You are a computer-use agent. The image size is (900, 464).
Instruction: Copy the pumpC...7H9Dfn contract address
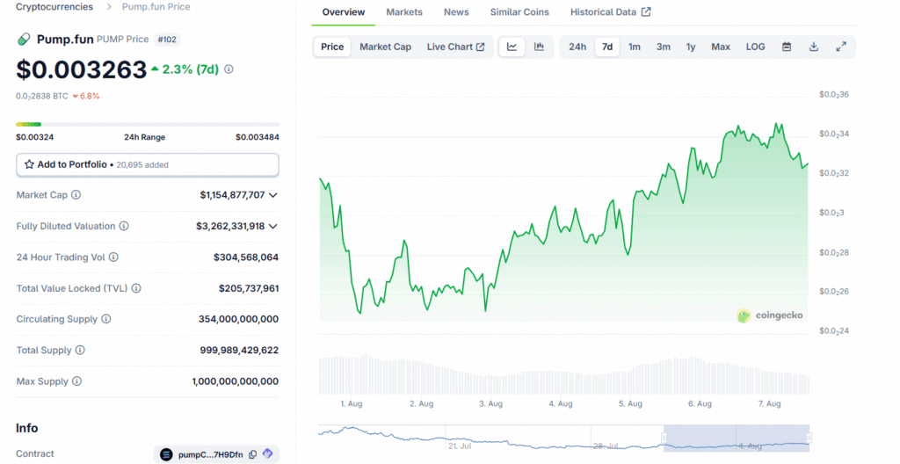(252, 454)
